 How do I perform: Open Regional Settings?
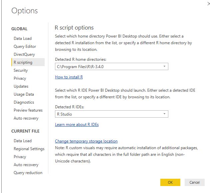click(29, 149)
